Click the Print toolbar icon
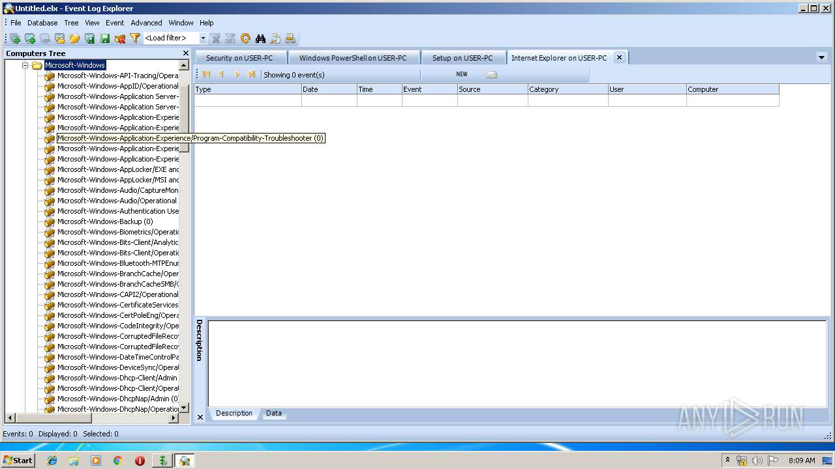Screen dimensions: 835x469 point(290,38)
